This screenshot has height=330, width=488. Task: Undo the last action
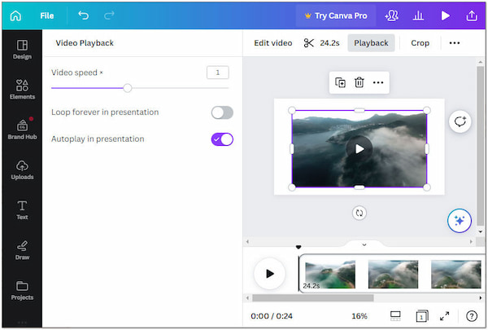click(83, 15)
